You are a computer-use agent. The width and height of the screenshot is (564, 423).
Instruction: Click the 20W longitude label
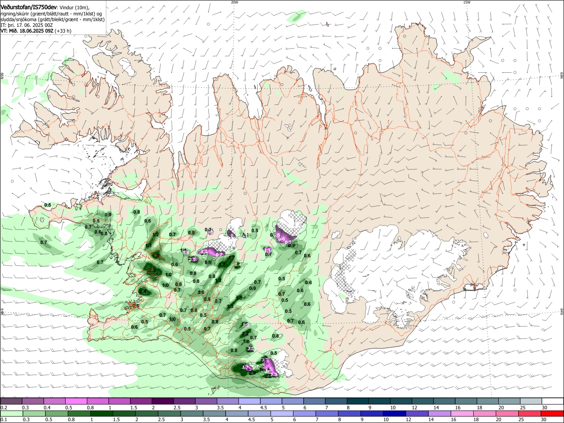(x=234, y=2)
